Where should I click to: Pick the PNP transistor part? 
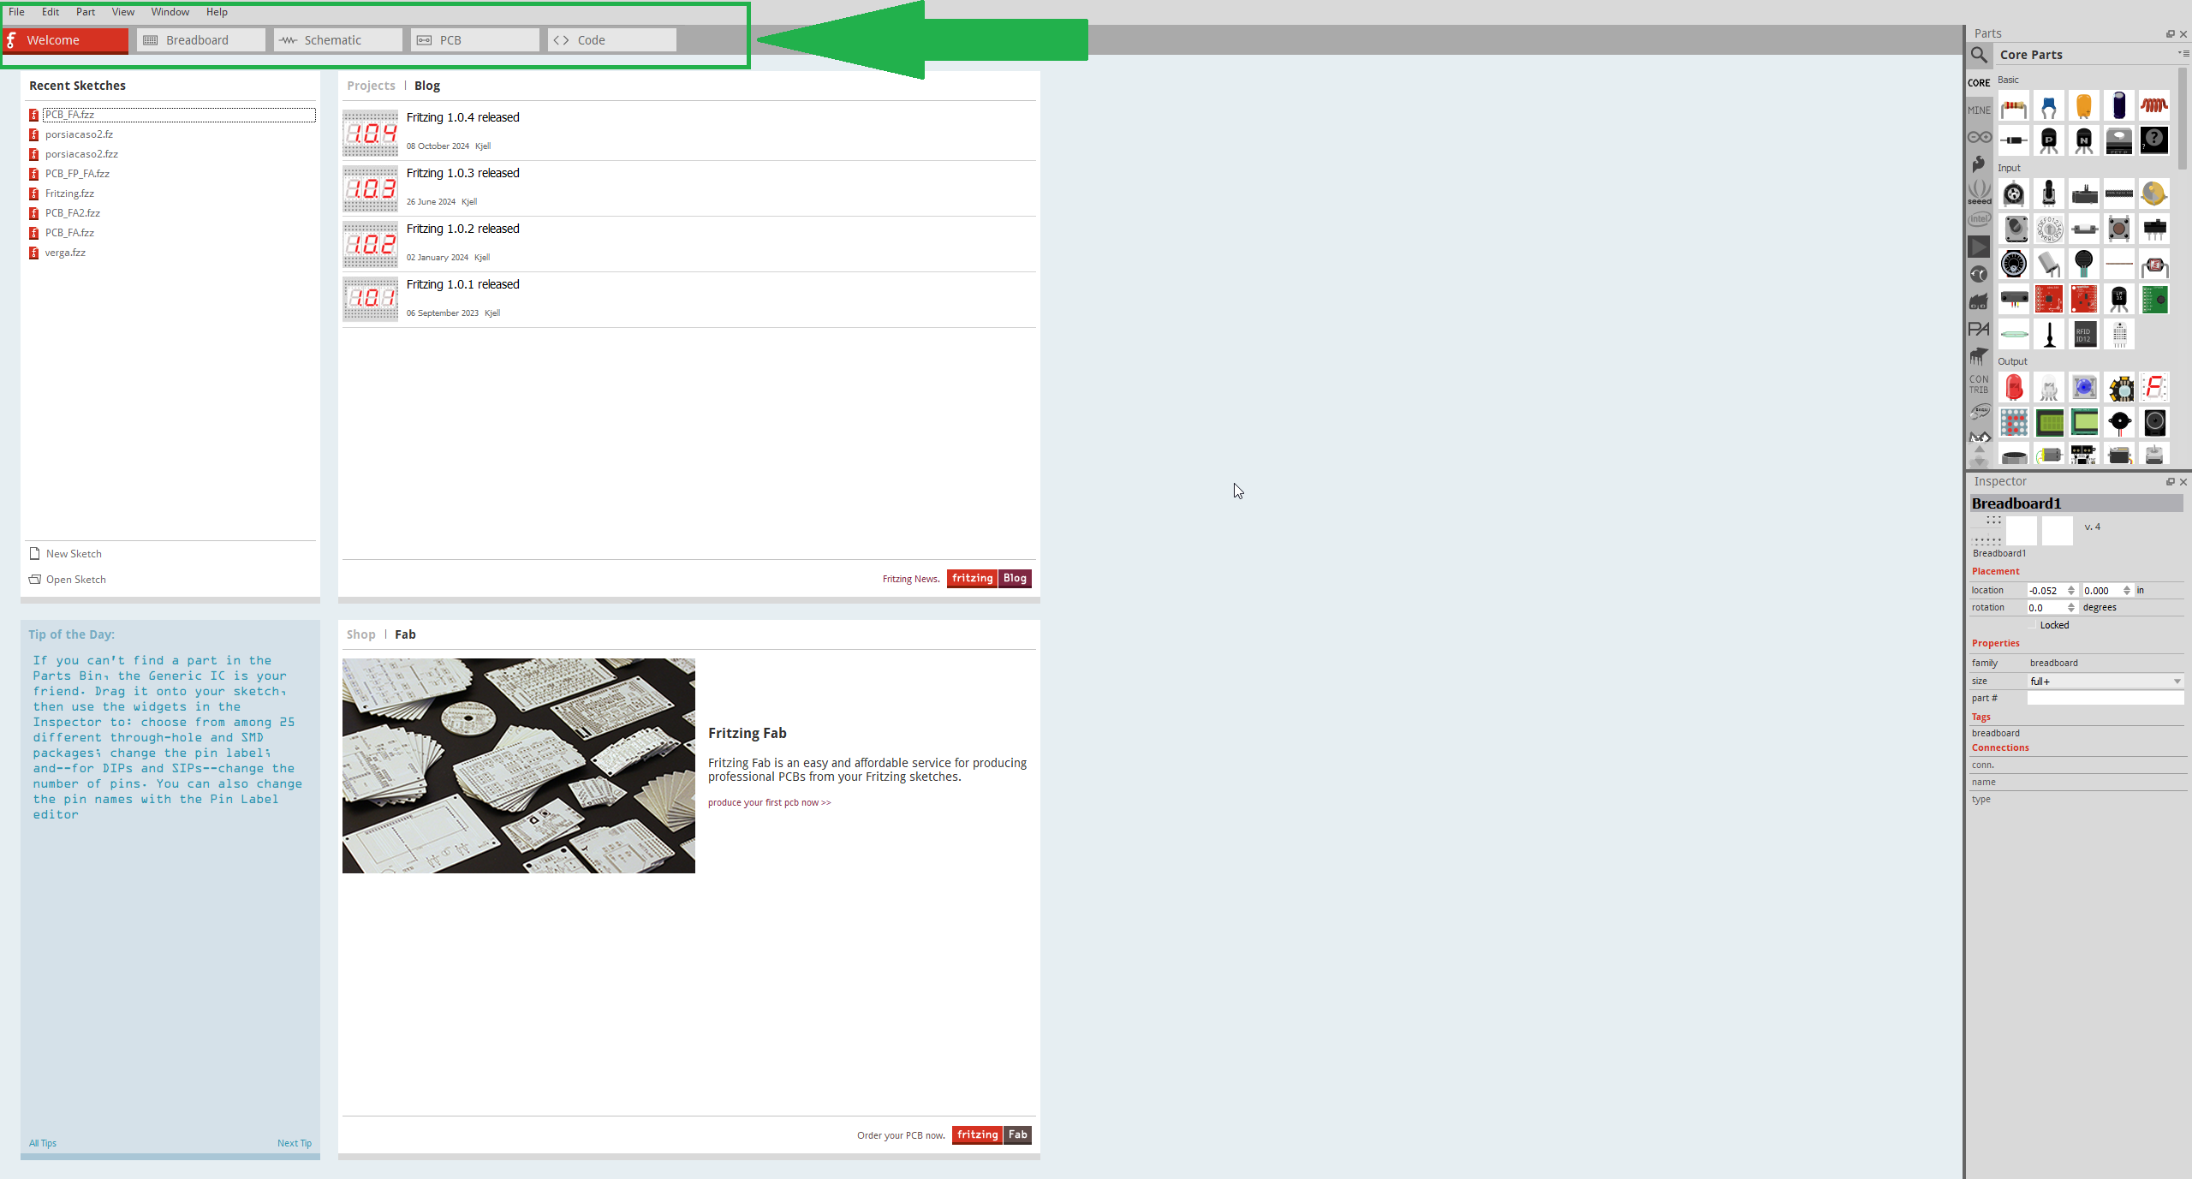pos(2049,140)
